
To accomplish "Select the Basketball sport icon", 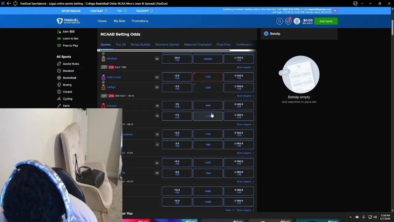I will (59, 78).
